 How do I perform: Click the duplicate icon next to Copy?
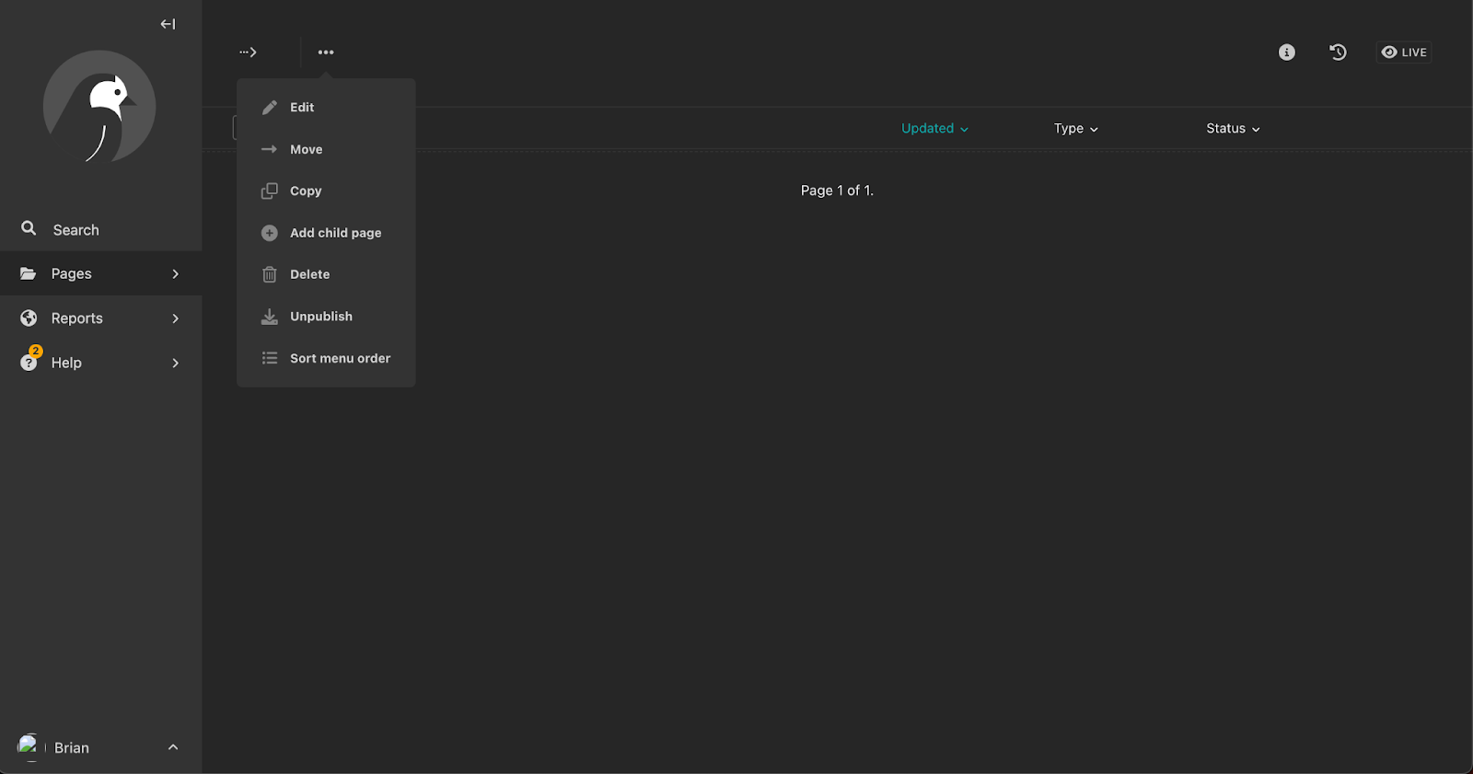click(270, 191)
